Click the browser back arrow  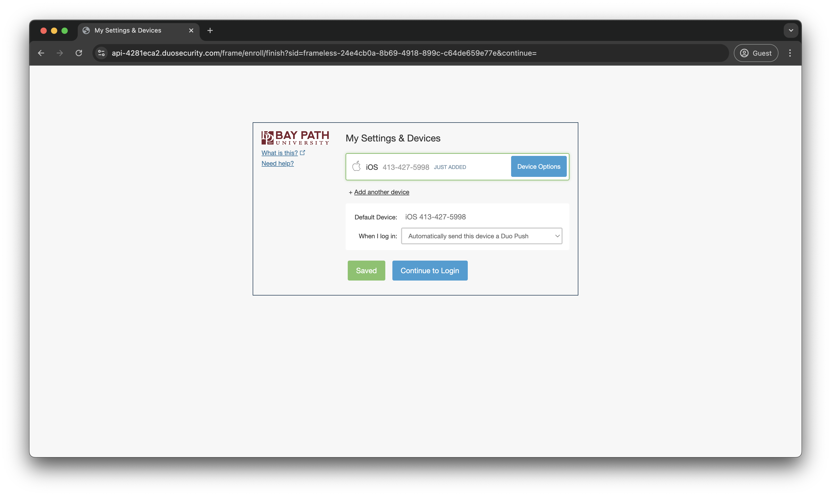41,53
